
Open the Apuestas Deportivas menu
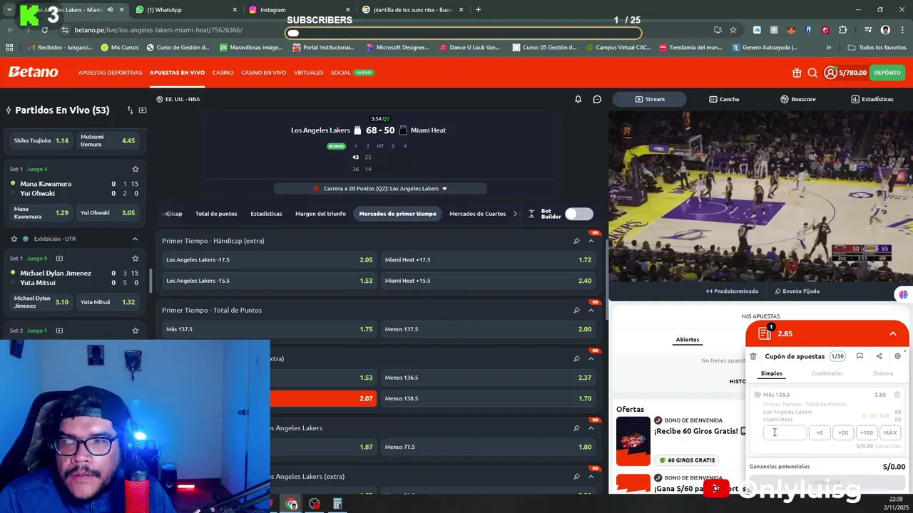point(110,73)
